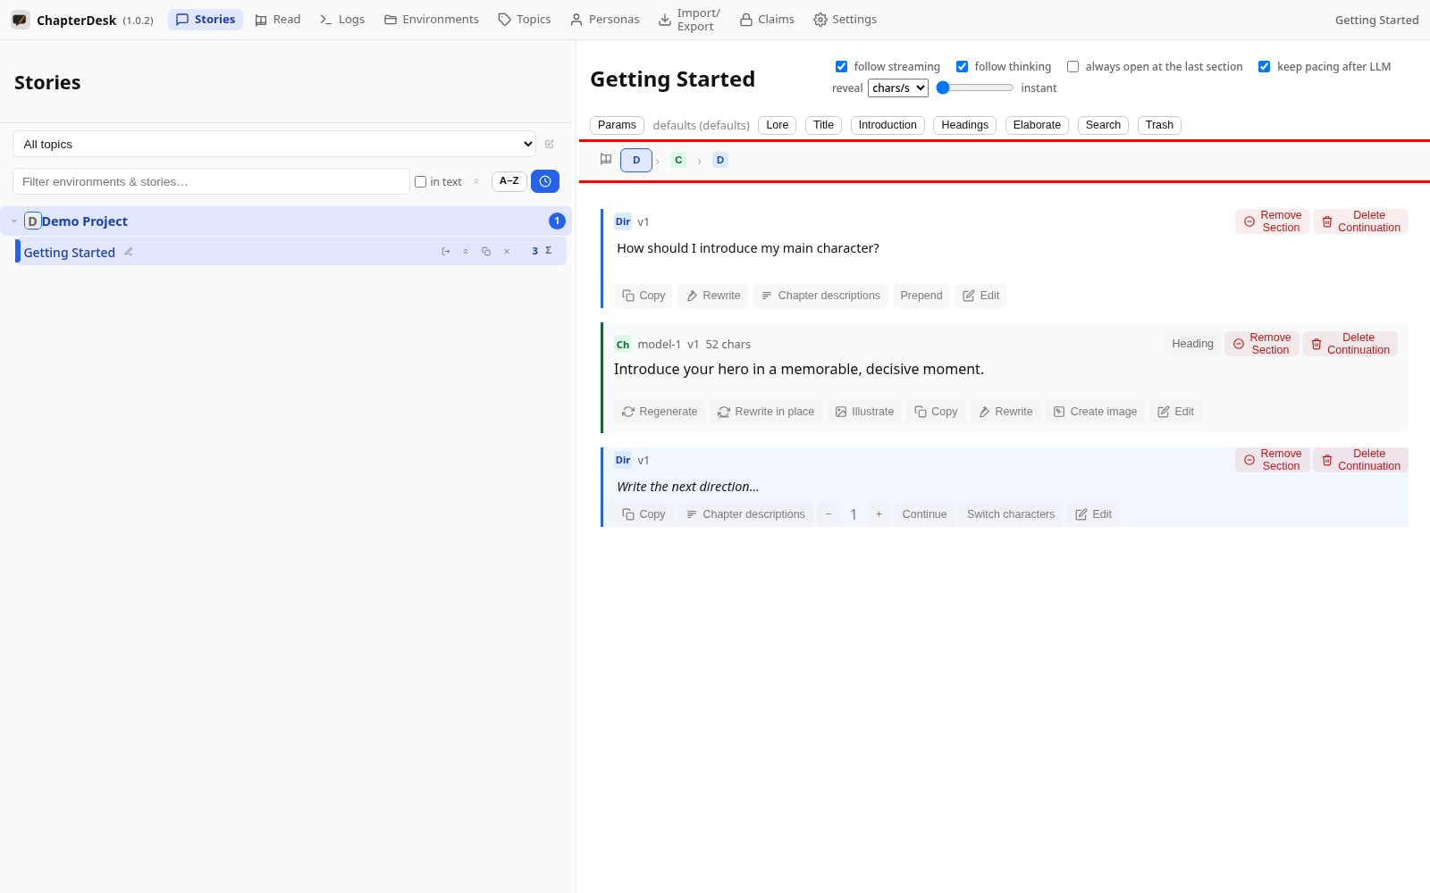Click the book icon in the breadcrumb bar
This screenshot has width=1430, height=893.
[x=606, y=160]
